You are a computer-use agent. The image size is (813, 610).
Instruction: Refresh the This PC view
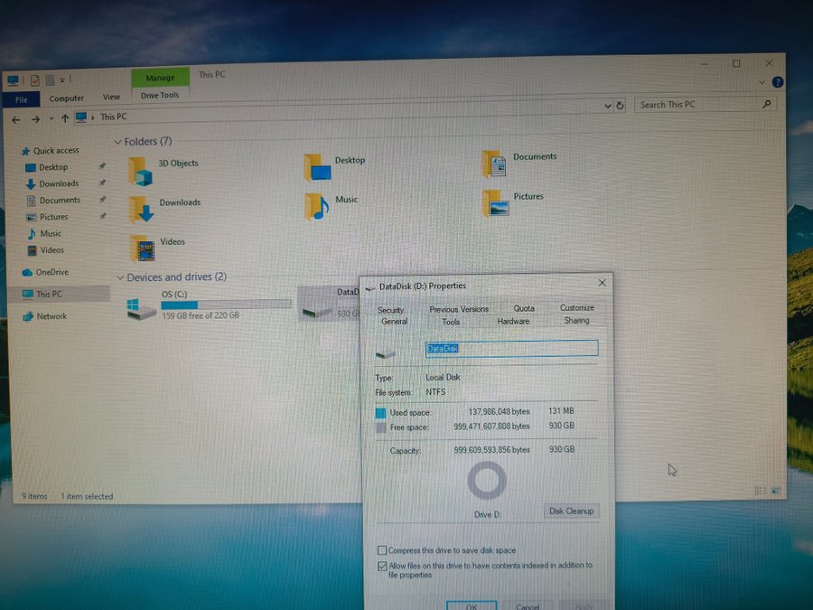[x=620, y=106]
